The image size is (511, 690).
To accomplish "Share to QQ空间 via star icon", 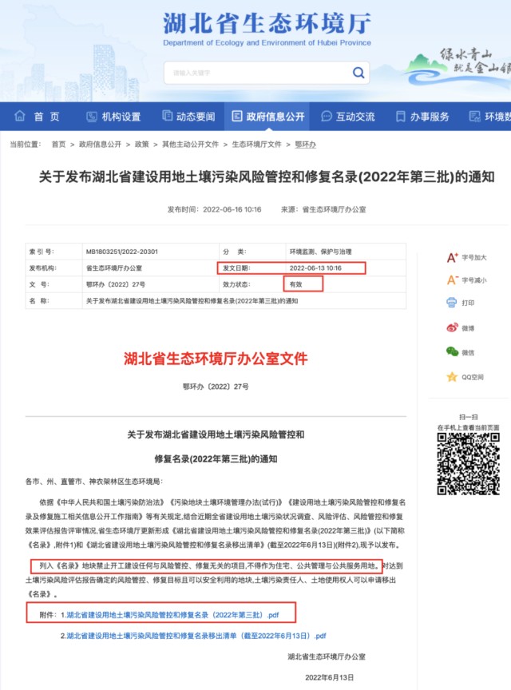I will pyautogui.click(x=452, y=377).
